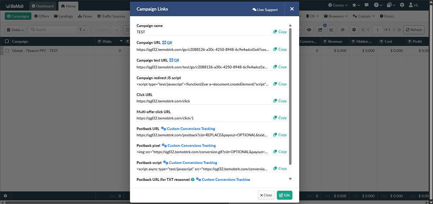This screenshot has height=204, width=433.
Task: Click the Click URL value text
Action: [163, 101]
